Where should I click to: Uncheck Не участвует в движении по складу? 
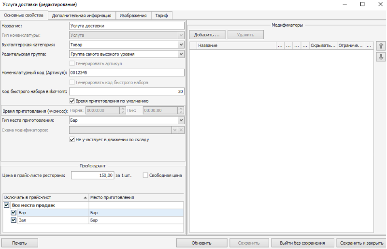[72, 139]
